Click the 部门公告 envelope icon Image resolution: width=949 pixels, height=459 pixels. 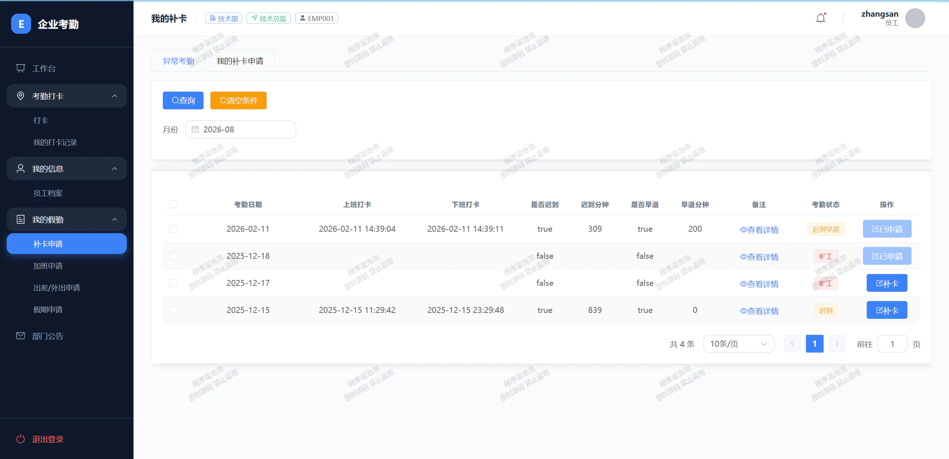coord(21,336)
